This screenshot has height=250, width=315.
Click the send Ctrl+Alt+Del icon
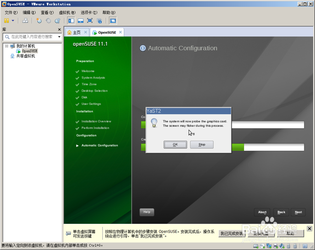(25, 21)
